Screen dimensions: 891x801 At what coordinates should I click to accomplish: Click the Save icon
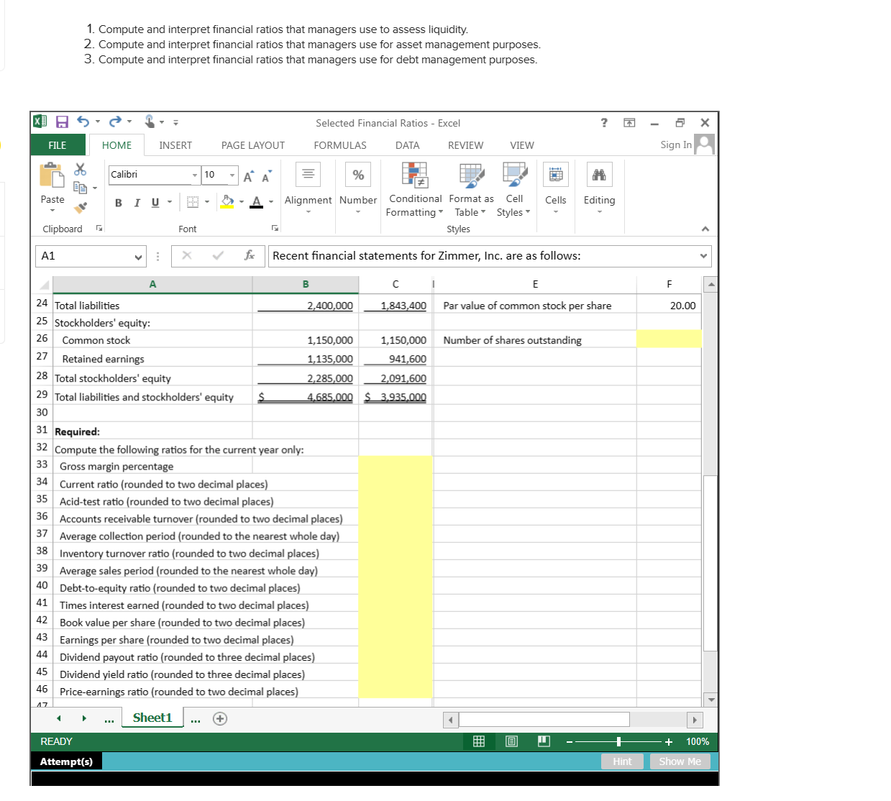point(62,122)
